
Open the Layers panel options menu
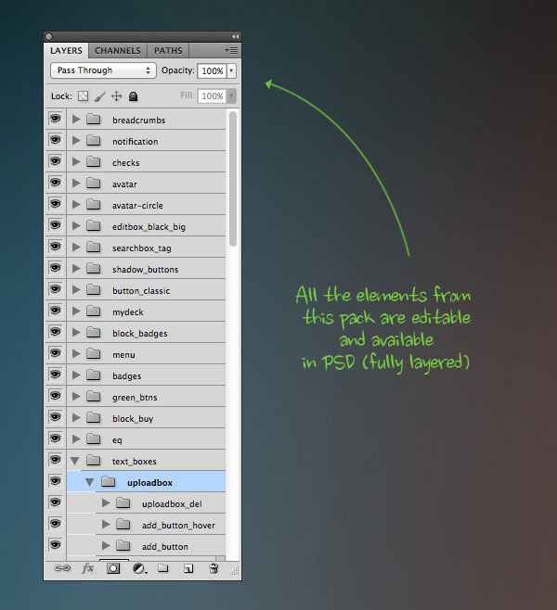231,50
